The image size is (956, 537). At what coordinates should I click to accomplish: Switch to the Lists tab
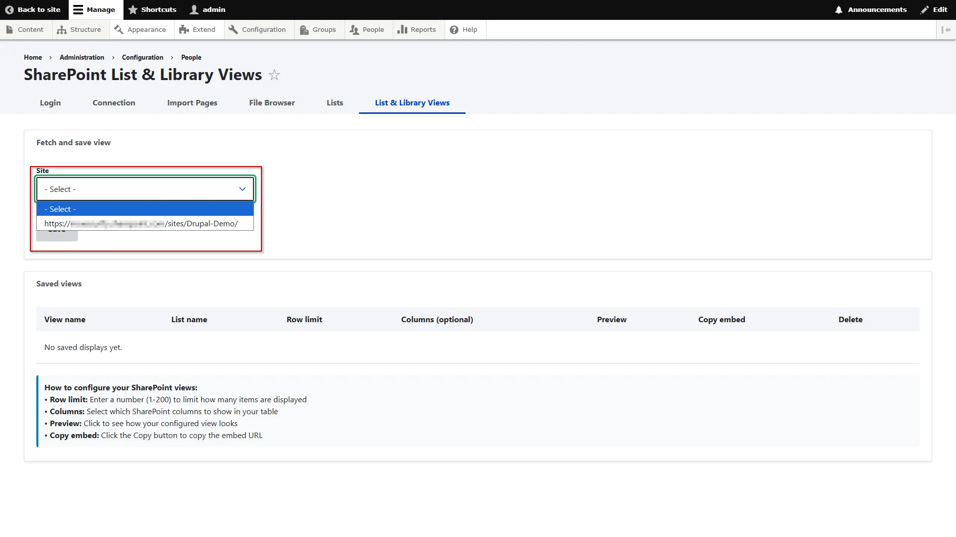tap(335, 103)
